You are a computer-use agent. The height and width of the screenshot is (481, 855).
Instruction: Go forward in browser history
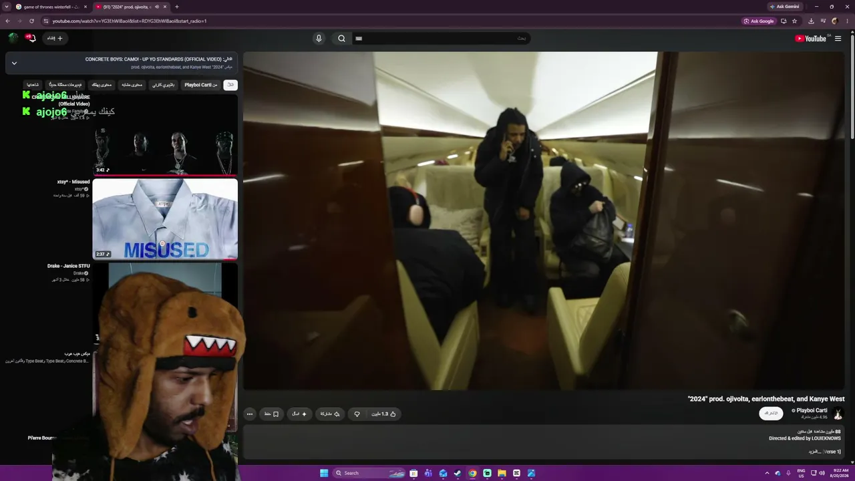tap(19, 21)
